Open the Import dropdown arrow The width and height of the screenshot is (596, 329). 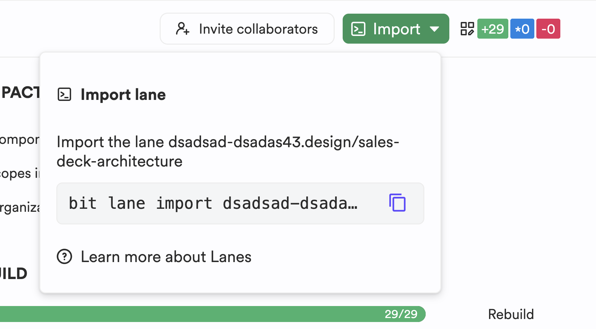[x=434, y=29]
